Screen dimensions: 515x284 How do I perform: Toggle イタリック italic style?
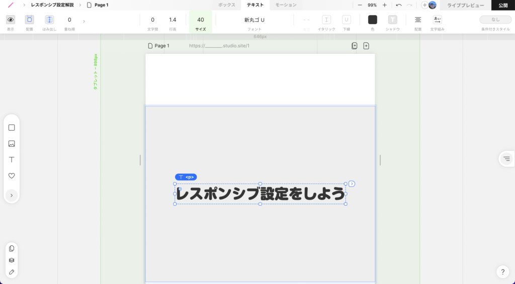click(326, 20)
